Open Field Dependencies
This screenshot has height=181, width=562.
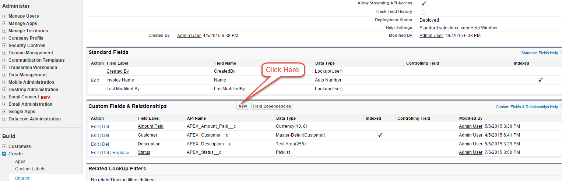point(272,106)
